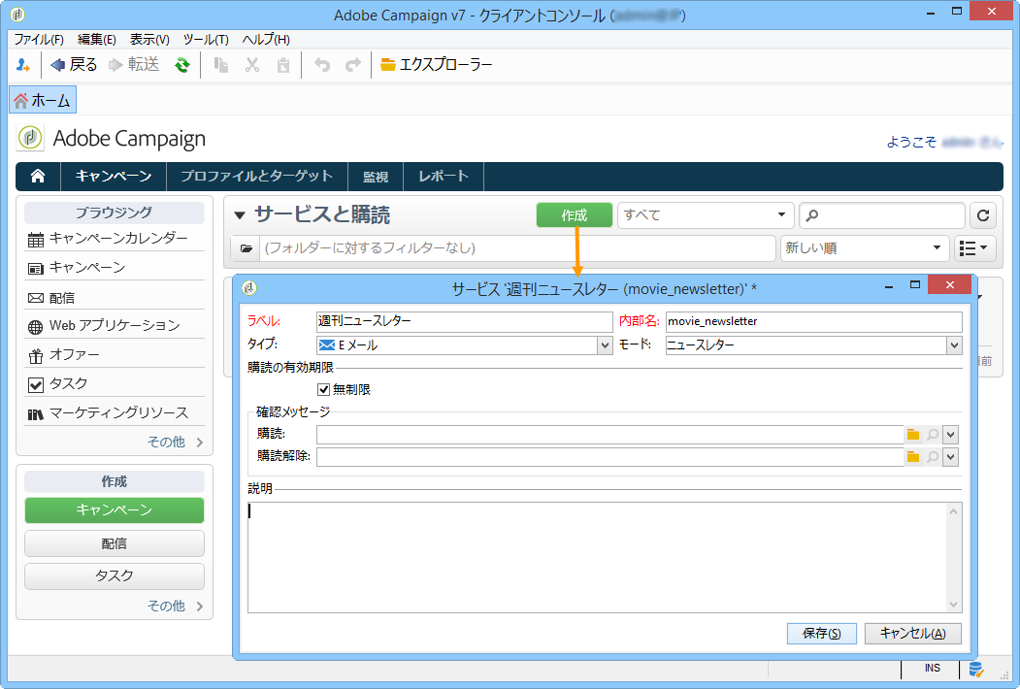Open 配信 in the browsing list
This screenshot has height=689, width=1020.
tap(115, 298)
